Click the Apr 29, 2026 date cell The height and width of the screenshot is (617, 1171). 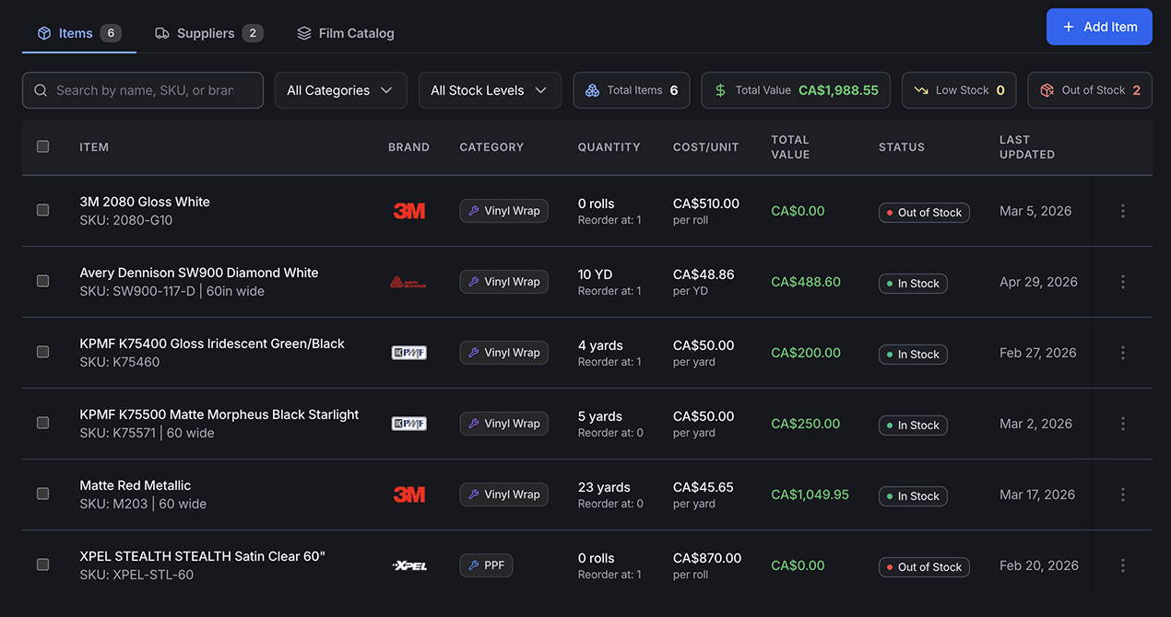(x=1038, y=282)
